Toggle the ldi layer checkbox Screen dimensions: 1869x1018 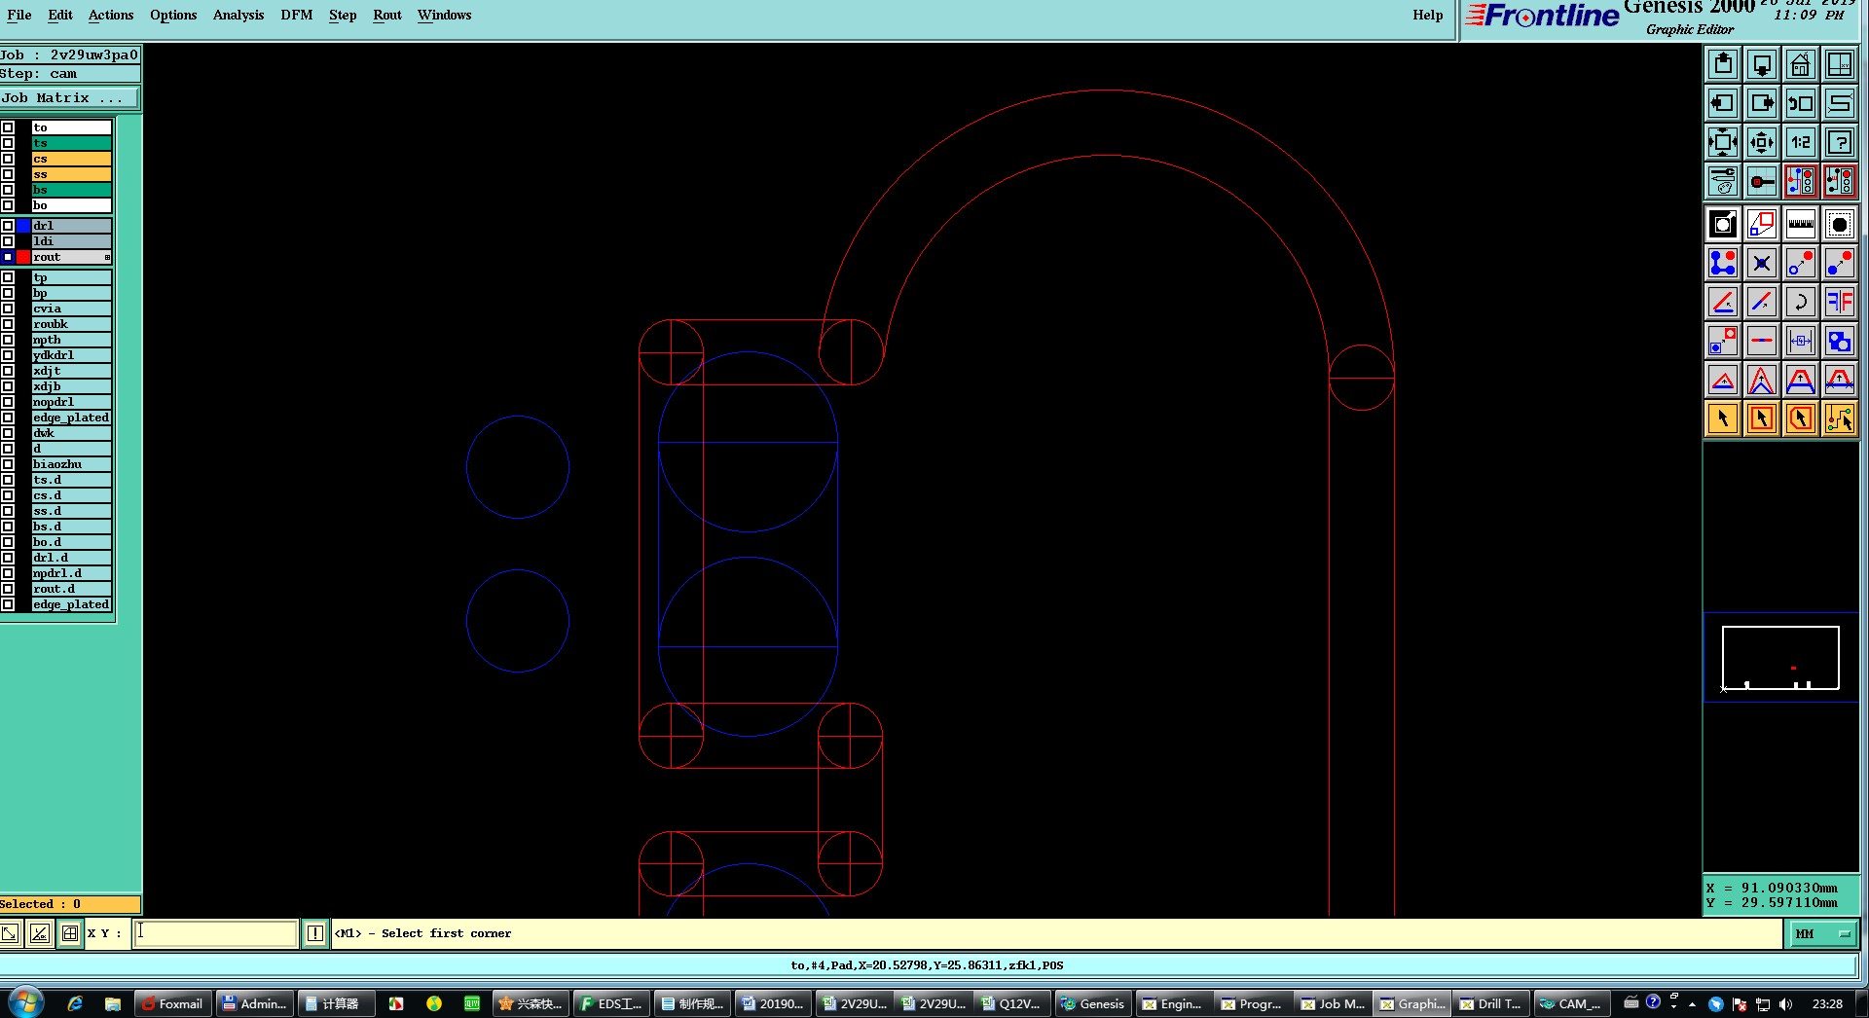click(8, 241)
